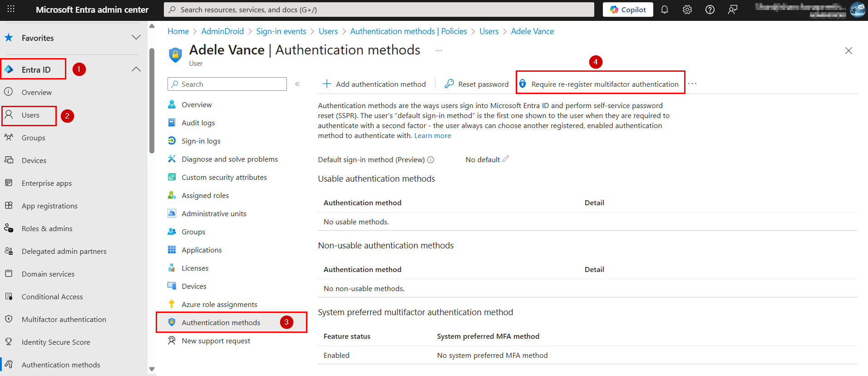The image size is (868, 376).
Task: Open the settings gear icon
Action: 687,10
